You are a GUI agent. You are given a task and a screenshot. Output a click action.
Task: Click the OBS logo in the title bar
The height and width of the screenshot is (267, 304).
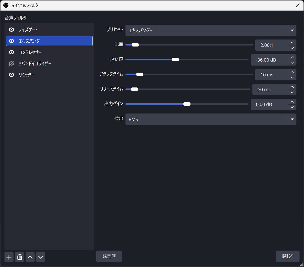point(6,5)
